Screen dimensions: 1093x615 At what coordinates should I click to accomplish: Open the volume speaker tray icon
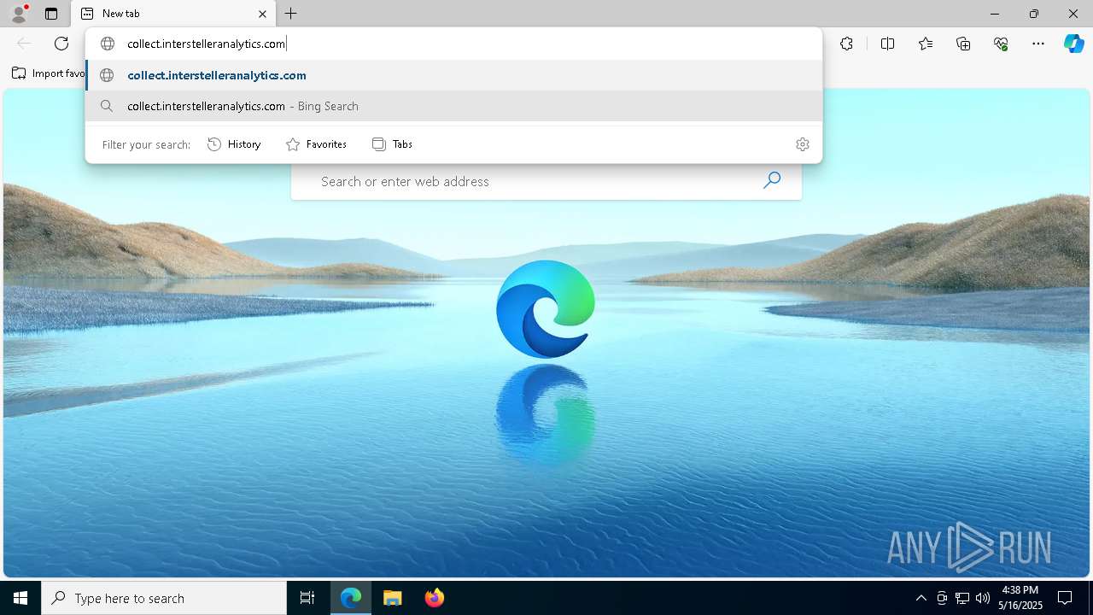coord(983,598)
